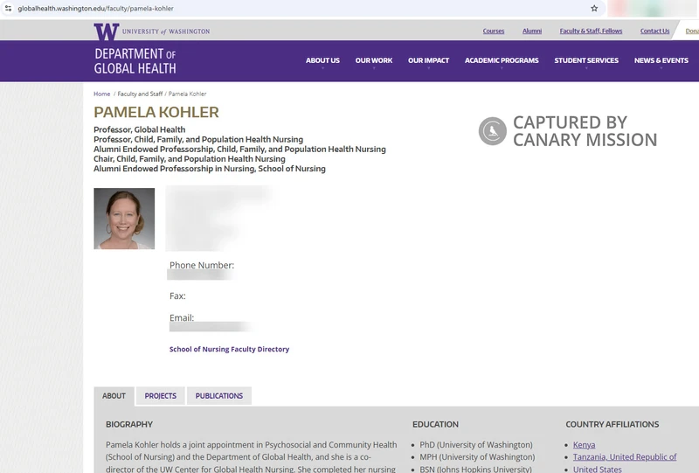Click the Fax label
The image size is (699, 473).
(x=177, y=296)
